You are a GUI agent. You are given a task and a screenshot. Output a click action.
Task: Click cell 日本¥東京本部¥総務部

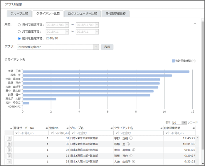tap(84, 150)
